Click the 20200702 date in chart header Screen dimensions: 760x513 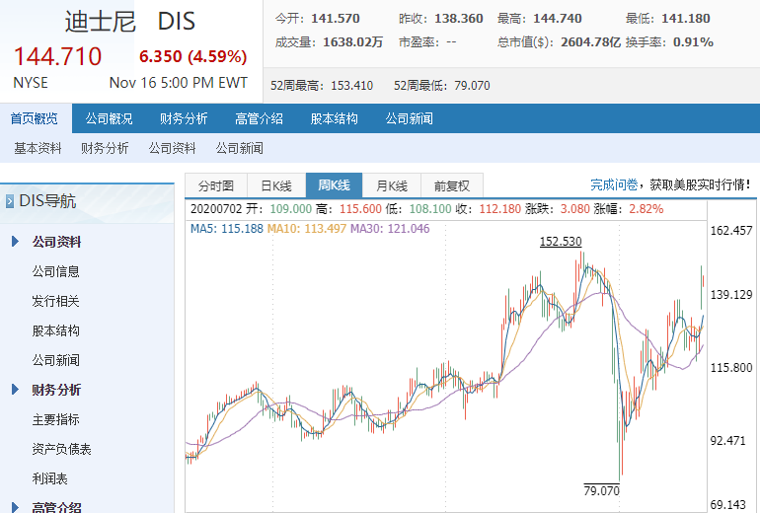click(x=216, y=209)
